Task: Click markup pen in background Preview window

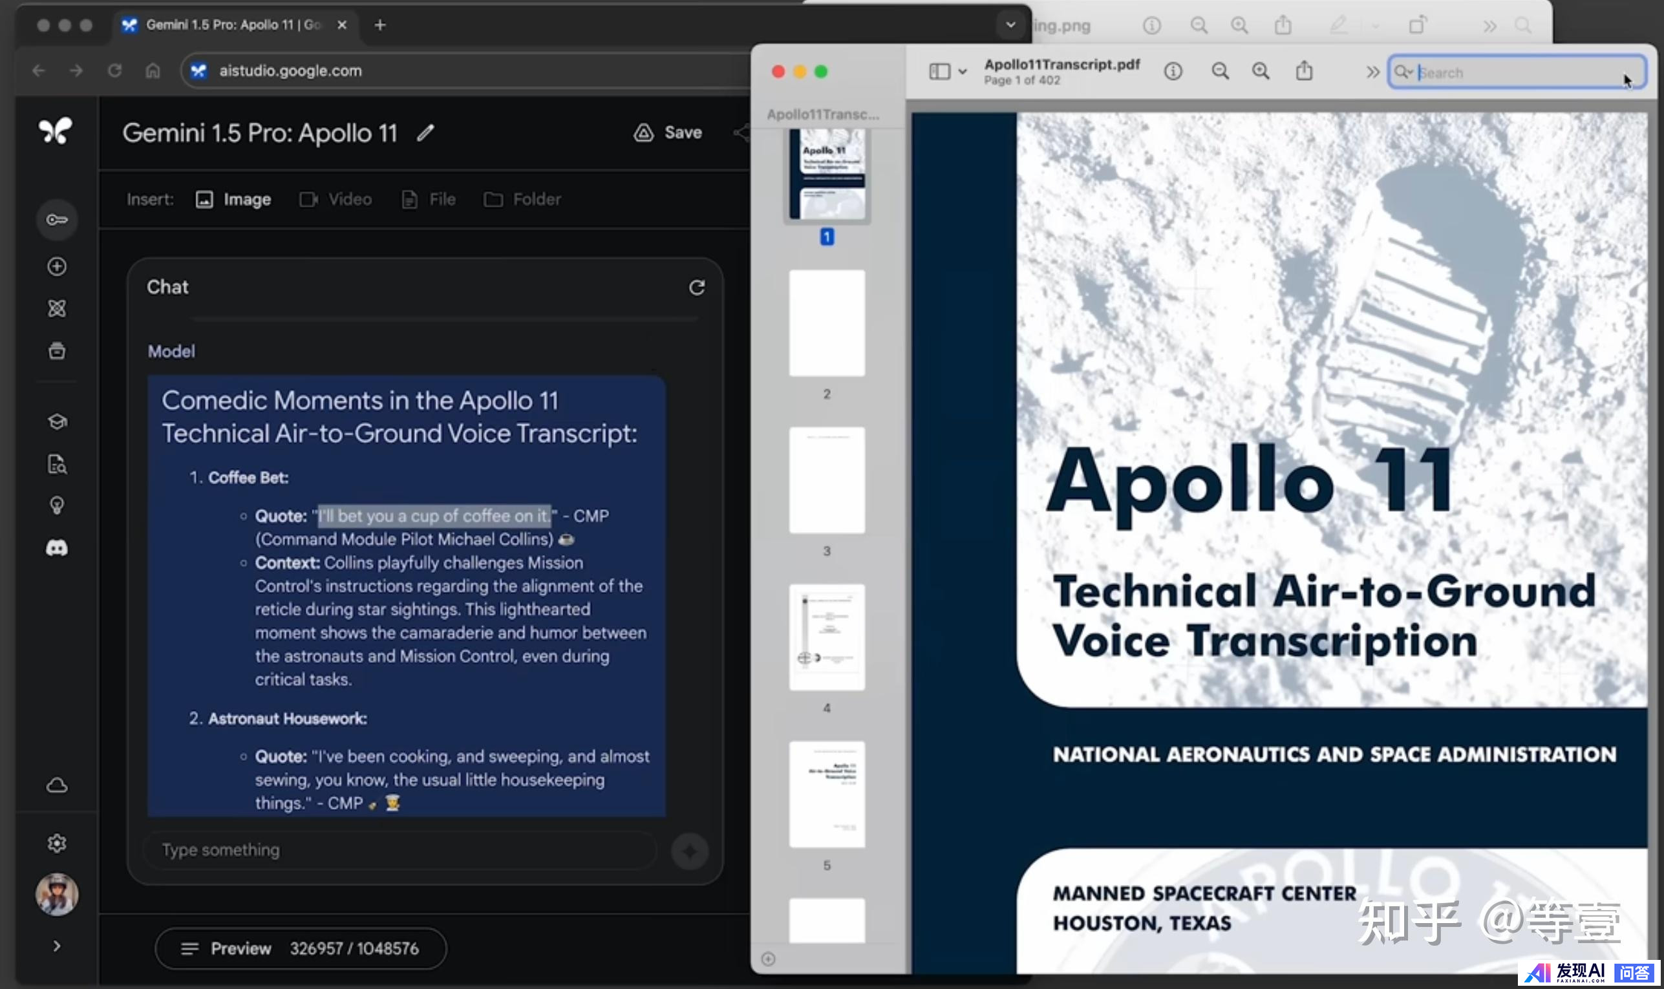Action: [1338, 25]
